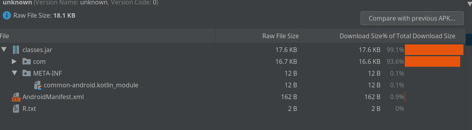Click the classes.jar archive icon

pyautogui.click(x=16, y=50)
